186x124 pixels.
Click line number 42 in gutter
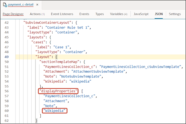click(7, 22)
